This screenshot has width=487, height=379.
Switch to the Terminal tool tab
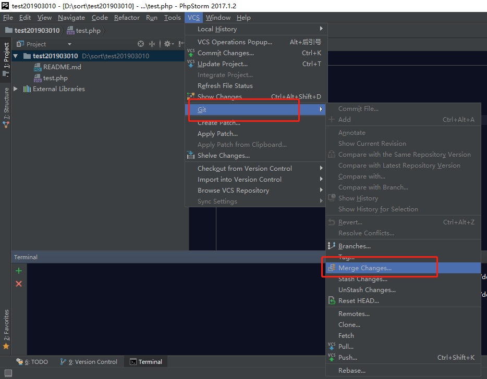[146, 362]
